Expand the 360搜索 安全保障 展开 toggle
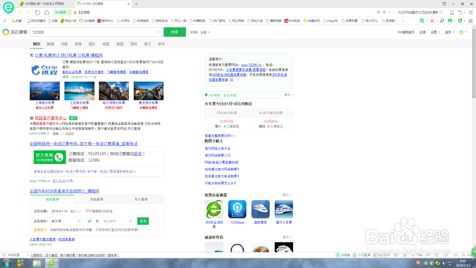This screenshot has height=268, width=476. [x=288, y=95]
